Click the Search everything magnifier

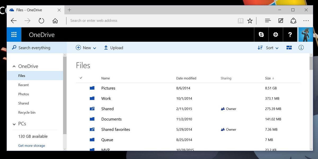click(x=14, y=47)
